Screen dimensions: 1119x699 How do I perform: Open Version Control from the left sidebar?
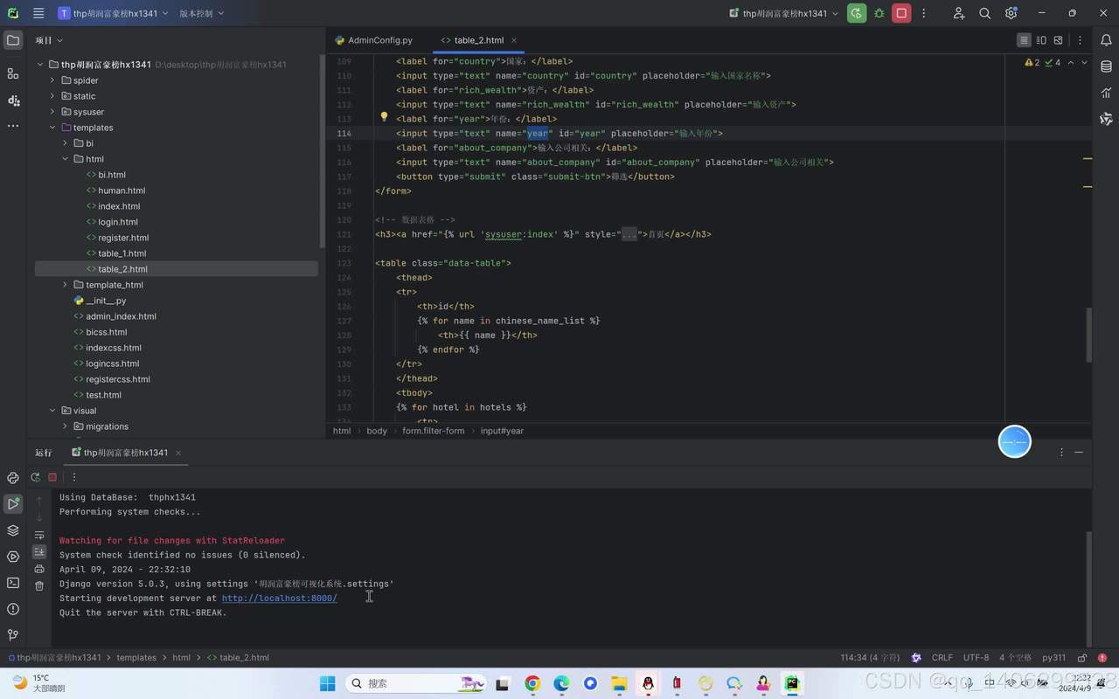coord(12,635)
